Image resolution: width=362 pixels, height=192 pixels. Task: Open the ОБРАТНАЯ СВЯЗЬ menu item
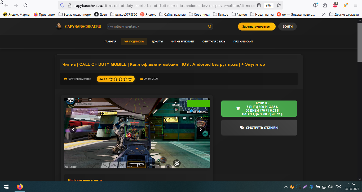(x=214, y=41)
